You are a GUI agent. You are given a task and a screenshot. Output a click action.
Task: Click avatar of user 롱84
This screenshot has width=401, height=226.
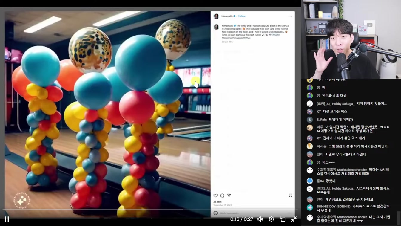pos(310,181)
